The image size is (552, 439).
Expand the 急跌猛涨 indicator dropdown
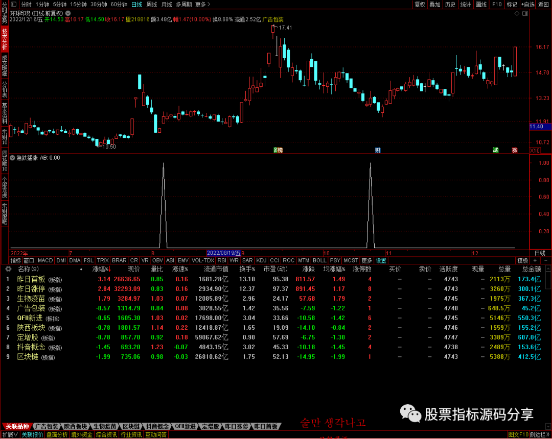tap(12, 158)
